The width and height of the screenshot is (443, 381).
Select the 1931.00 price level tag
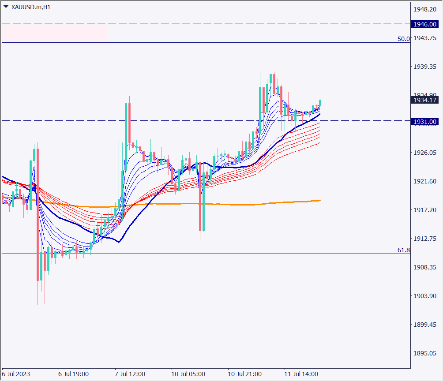(x=424, y=122)
